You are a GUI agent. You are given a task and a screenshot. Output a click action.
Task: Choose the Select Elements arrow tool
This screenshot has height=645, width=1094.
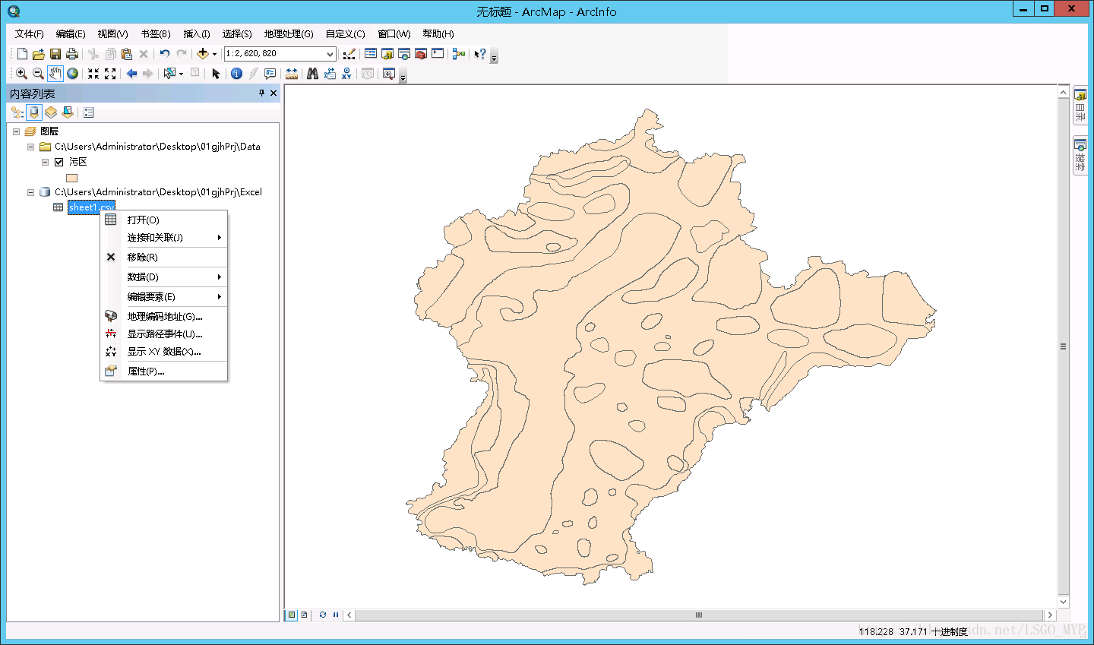point(216,74)
